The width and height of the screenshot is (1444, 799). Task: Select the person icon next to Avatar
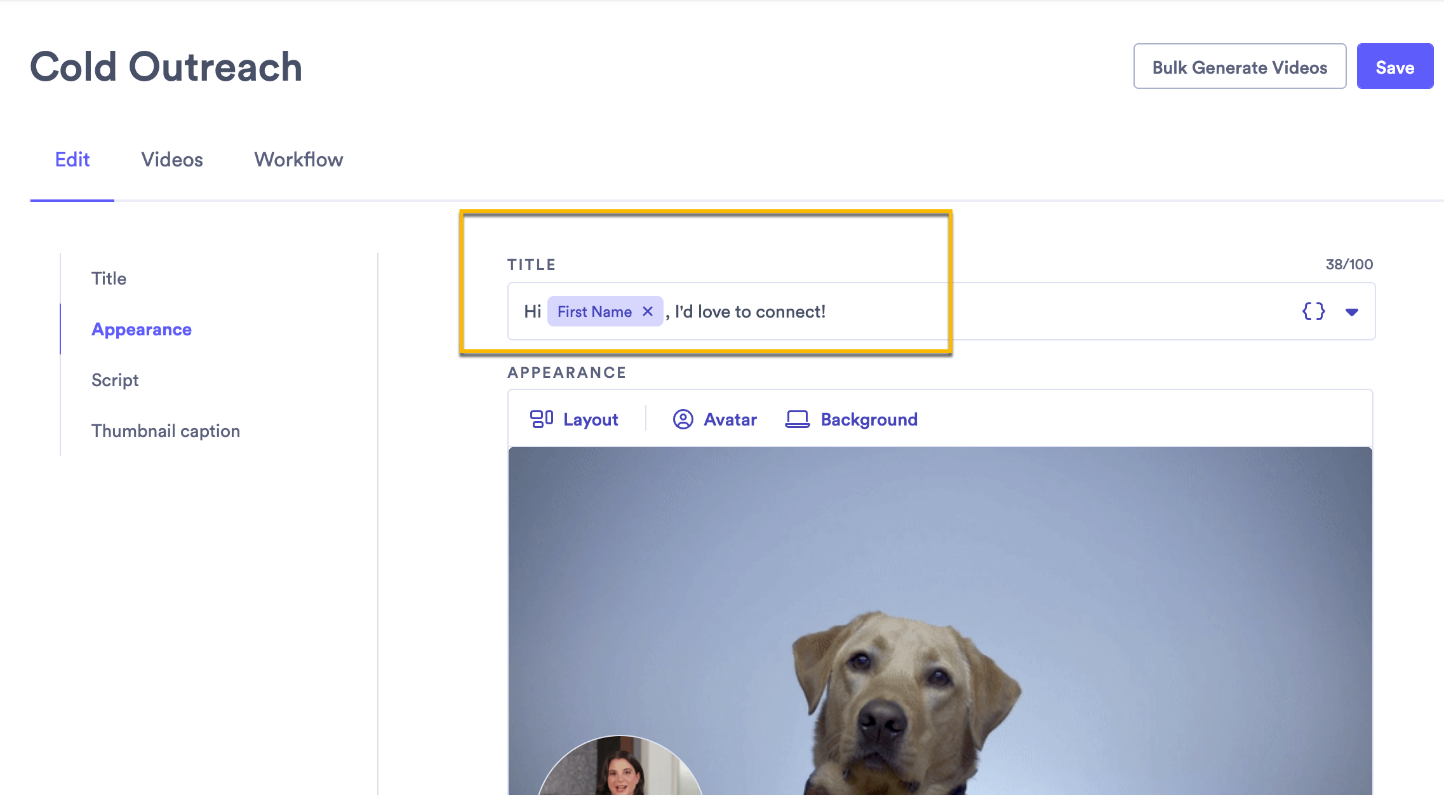coord(683,419)
